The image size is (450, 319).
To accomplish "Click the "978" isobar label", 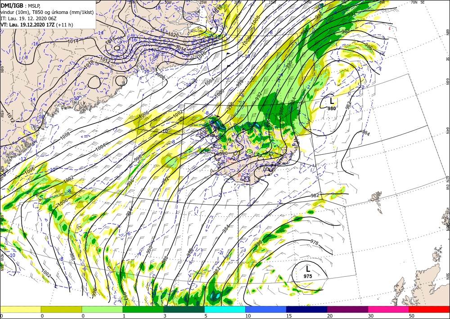I will click(315, 243).
